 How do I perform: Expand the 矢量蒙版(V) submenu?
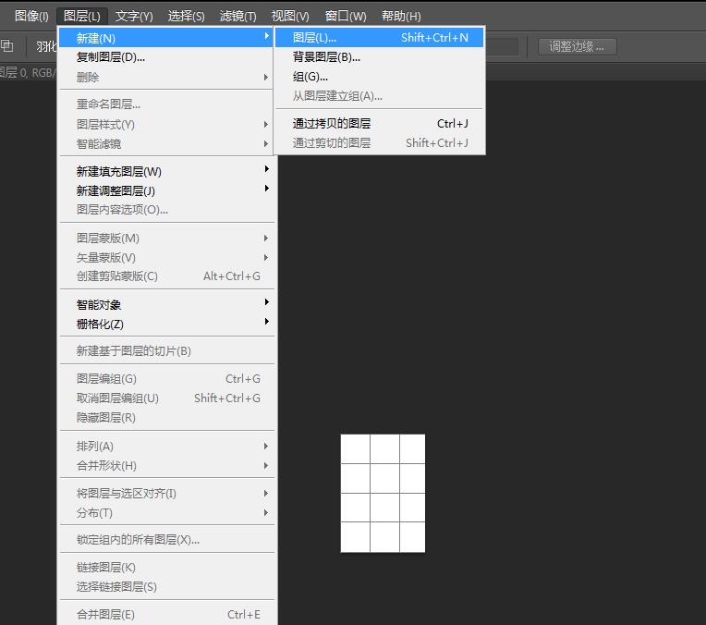coord(166,257)
